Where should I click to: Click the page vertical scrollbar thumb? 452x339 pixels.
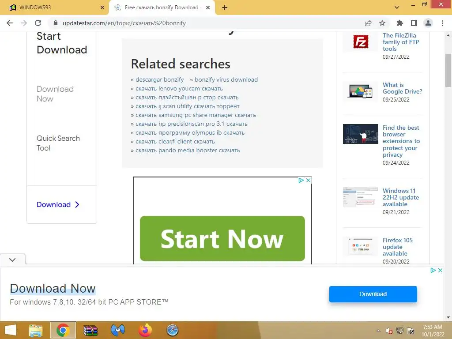(448, 70)
